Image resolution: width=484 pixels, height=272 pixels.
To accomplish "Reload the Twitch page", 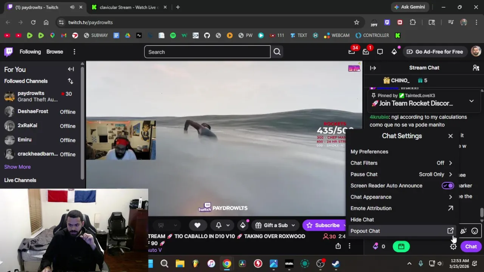I will pos(33,22).
